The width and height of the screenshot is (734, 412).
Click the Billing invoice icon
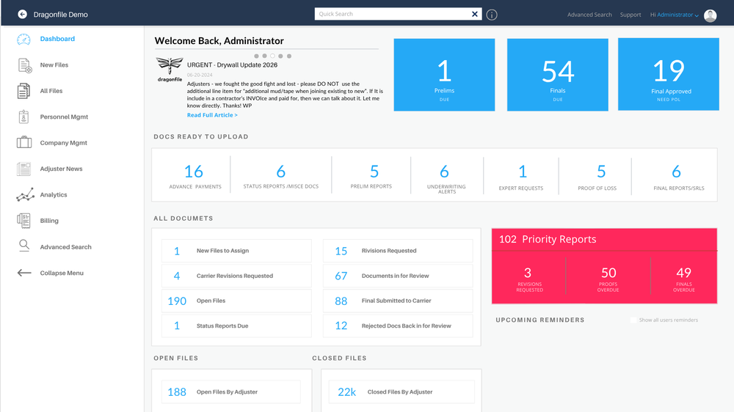[x=24, y=221]
